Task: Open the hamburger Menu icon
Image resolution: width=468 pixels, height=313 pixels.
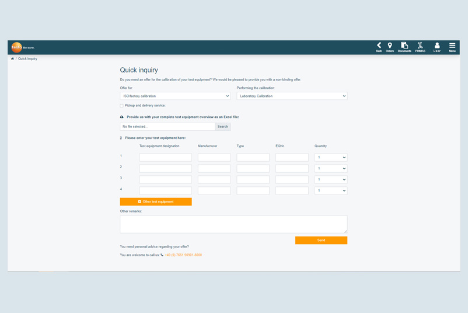Action: click(452, 46)
